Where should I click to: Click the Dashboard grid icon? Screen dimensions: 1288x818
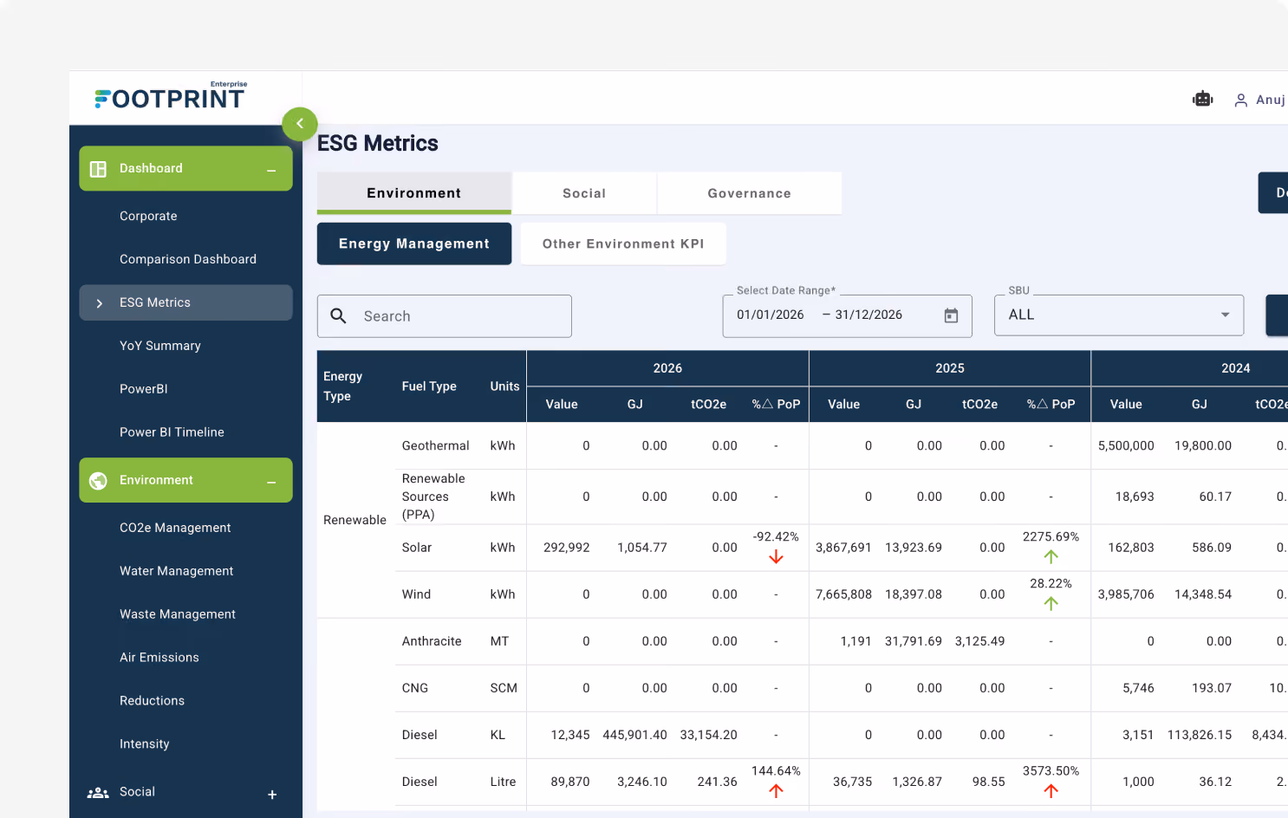(x=99, y=169)
